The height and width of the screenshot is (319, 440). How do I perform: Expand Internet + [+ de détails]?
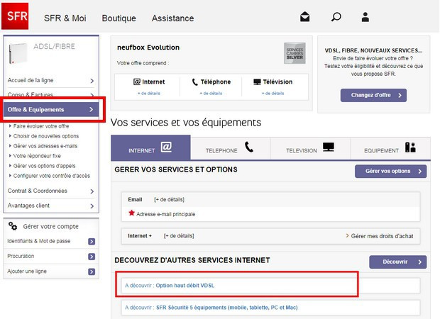coord(179,236)
